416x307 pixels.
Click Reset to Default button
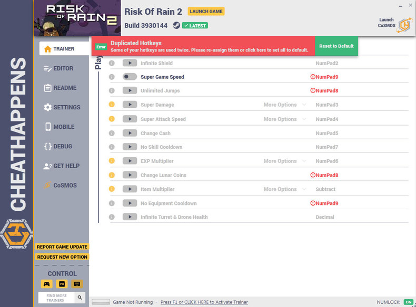[336, 46]
